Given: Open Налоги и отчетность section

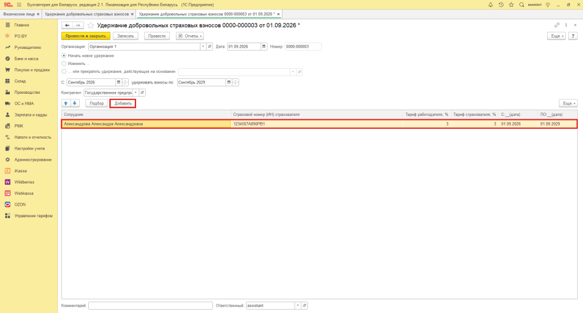Looking at the screenshot, I should point(32,137).
